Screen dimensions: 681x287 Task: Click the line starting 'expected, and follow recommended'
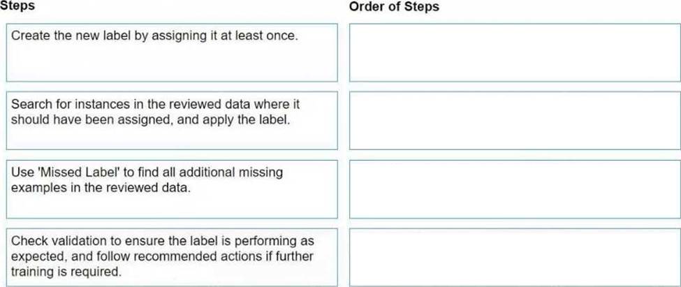click(x=162, y=256)
